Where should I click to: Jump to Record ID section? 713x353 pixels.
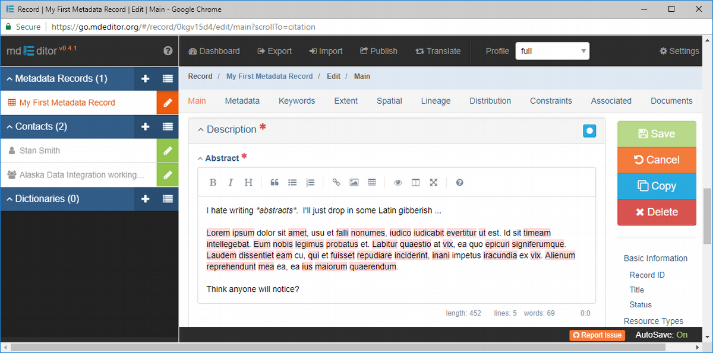tap(647, 275)
